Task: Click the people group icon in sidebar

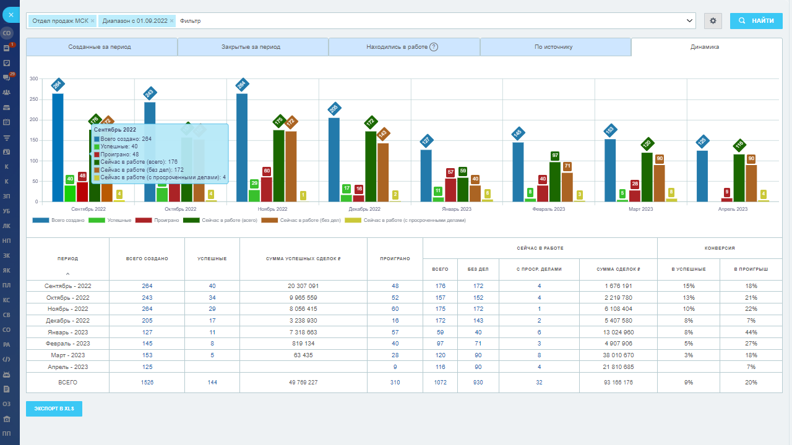Action: 7,92
